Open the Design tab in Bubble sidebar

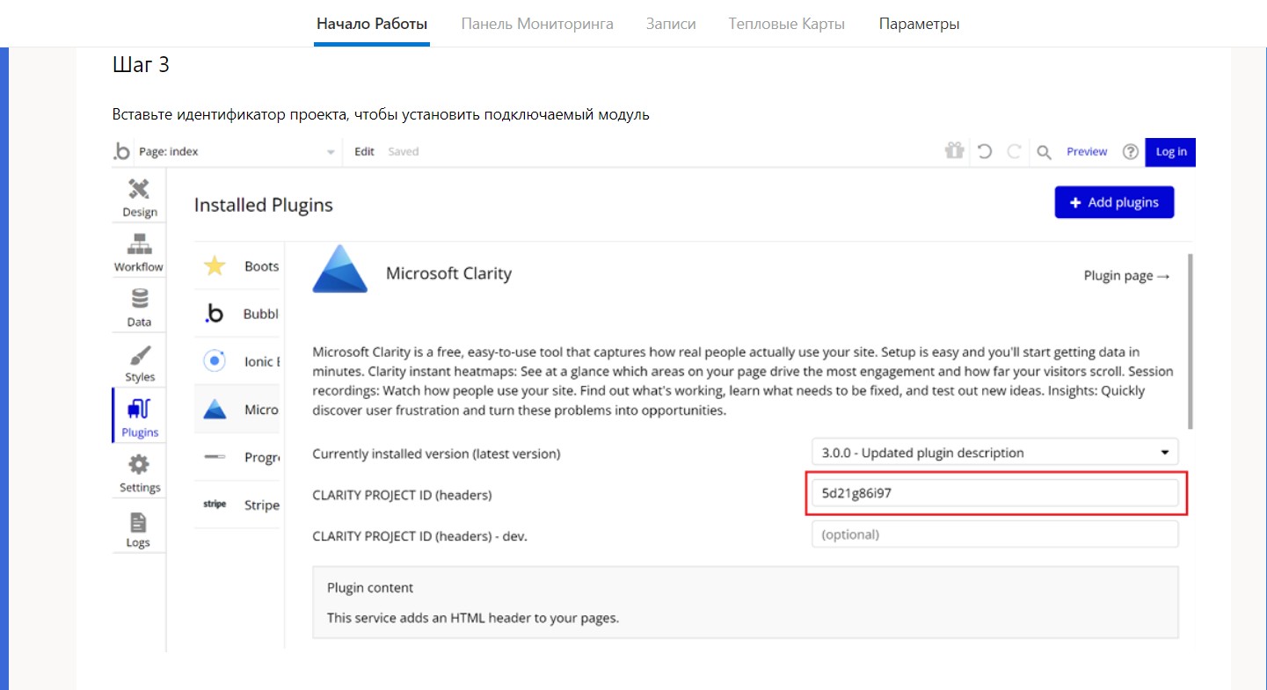pos(139,198)
